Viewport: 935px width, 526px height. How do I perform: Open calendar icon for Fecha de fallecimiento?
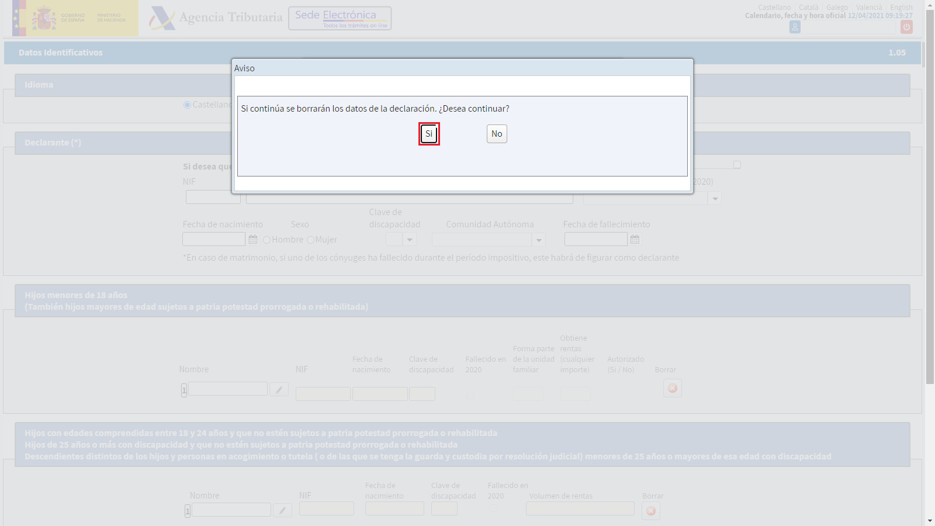(x=635, y=239)
